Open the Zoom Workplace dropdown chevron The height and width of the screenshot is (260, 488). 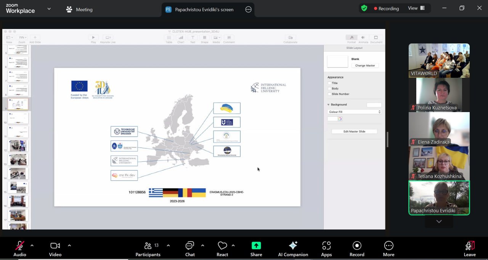pos(49,9)
